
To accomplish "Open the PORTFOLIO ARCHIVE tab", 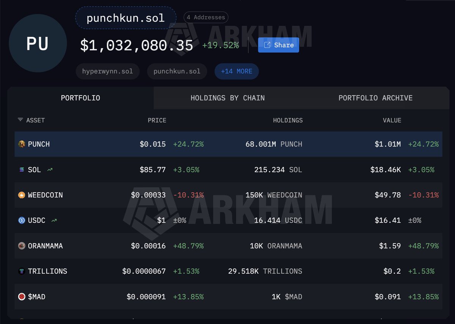I will [375, 98].
